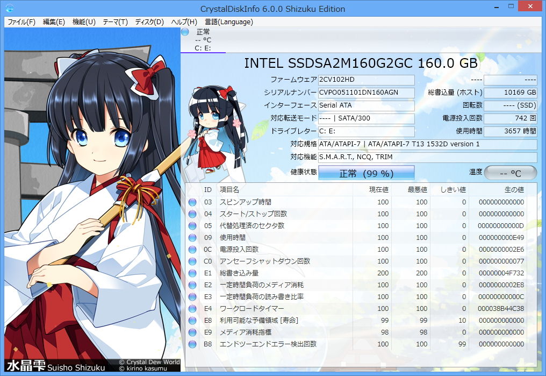Image resolution: width=546 pixels, height=376 pixels.
Task: Click the transfer mode field ---- | SATA/300
Action: click(x=367, y=118)
